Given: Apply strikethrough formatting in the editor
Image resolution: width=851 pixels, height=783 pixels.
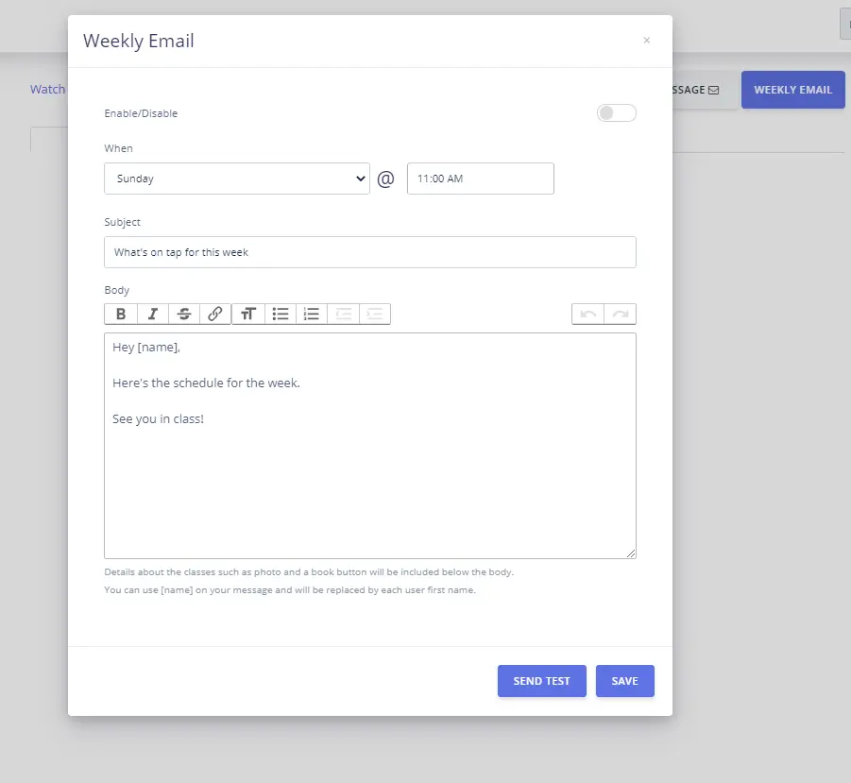Looking at the screenshot, I should click(184, 315).
